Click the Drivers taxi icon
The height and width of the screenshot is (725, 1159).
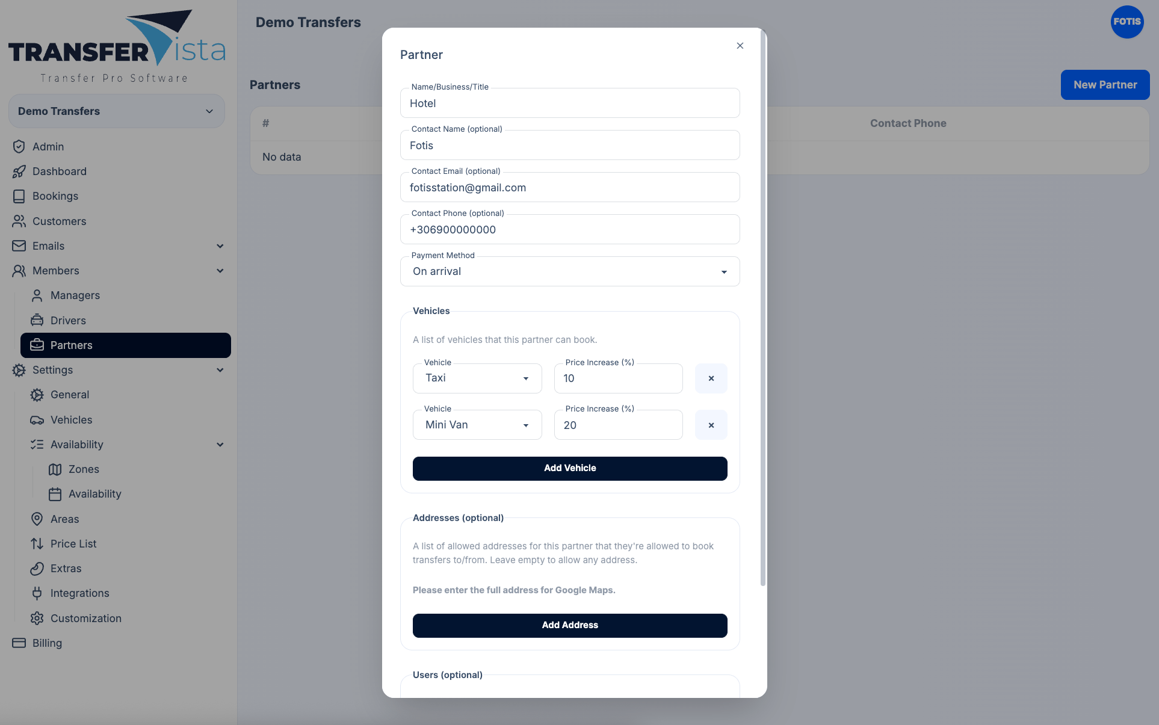click(x=37, y=320)
